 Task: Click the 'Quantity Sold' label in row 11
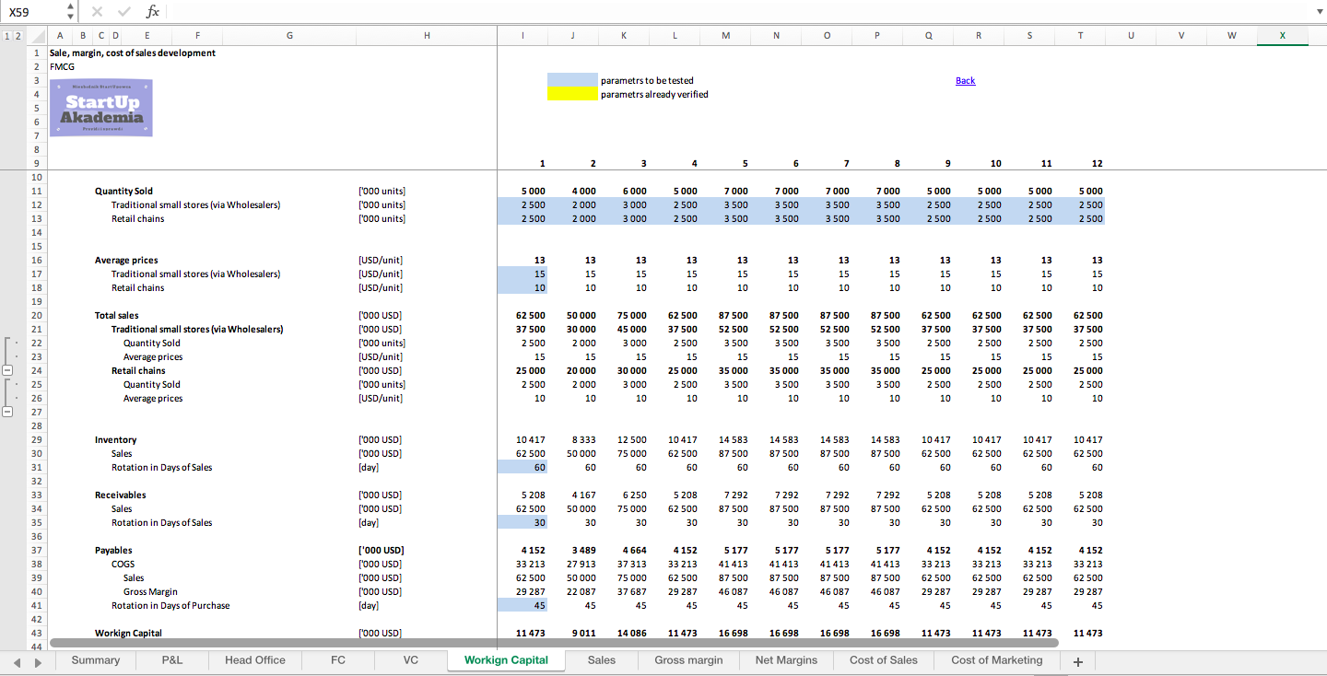click(x=123, y=191)
